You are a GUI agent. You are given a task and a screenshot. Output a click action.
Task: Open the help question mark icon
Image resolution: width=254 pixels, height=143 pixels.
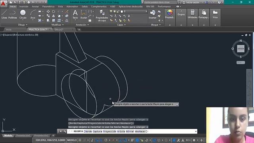coord(219,2)
